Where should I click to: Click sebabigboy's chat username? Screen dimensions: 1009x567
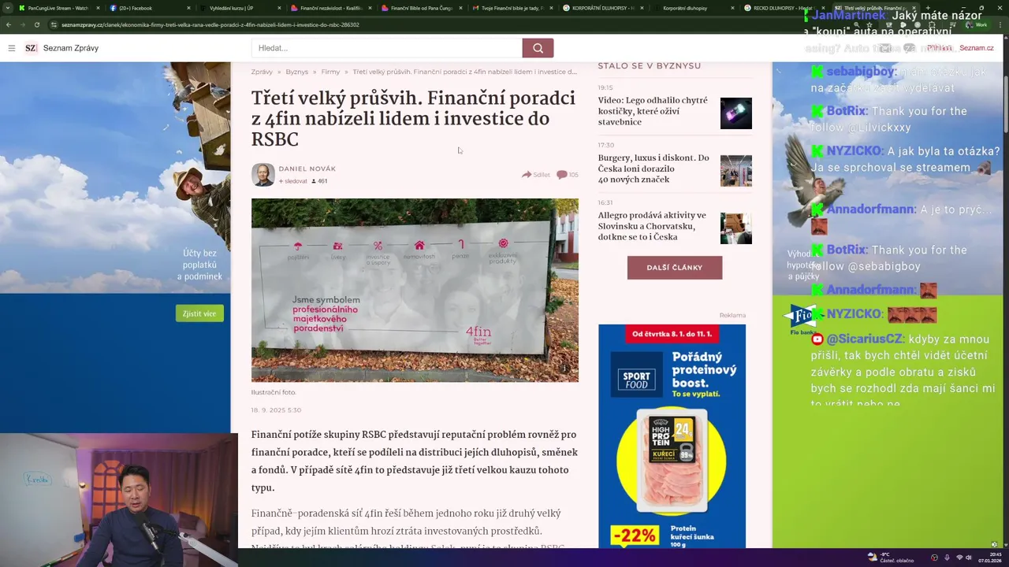click(861, 71)
